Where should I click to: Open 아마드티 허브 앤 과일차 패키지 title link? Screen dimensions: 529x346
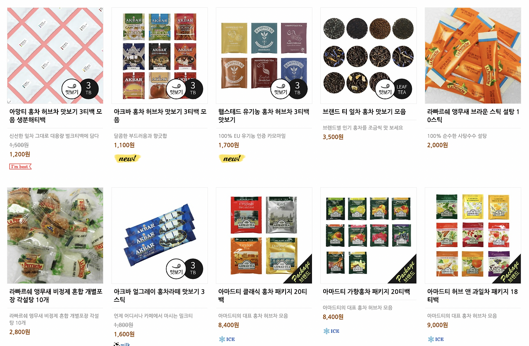(x=472, y=296)
